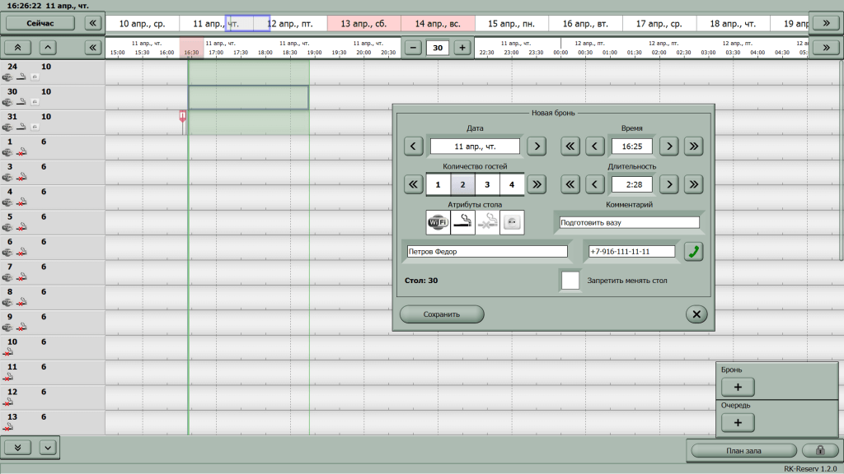
Task: Select 15 апр., пн. date tab
Action: click(x=511, y=24)
